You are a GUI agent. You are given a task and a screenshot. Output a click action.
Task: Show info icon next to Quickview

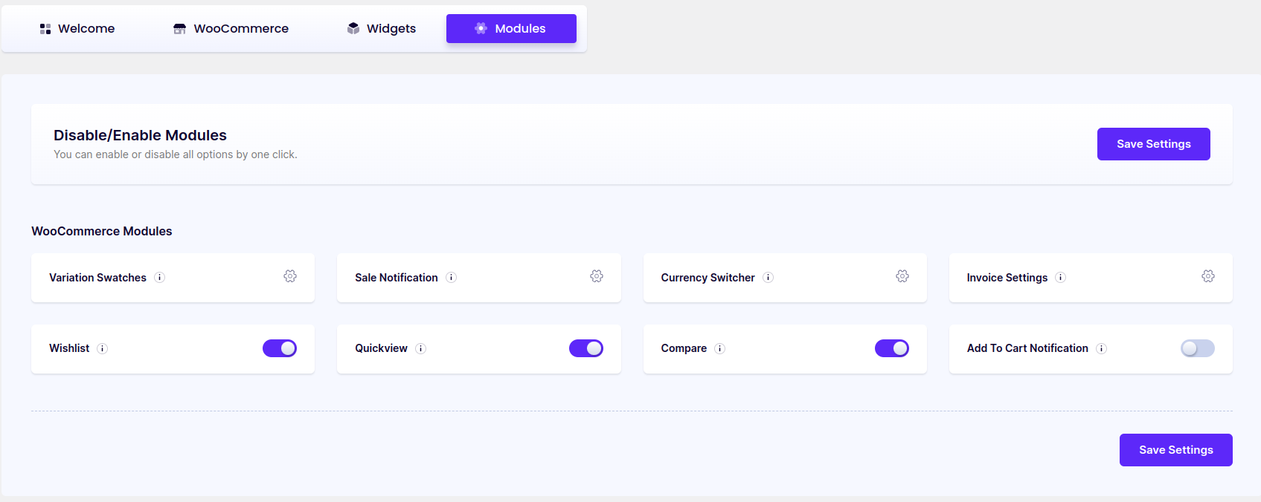(x=421, y=349)
